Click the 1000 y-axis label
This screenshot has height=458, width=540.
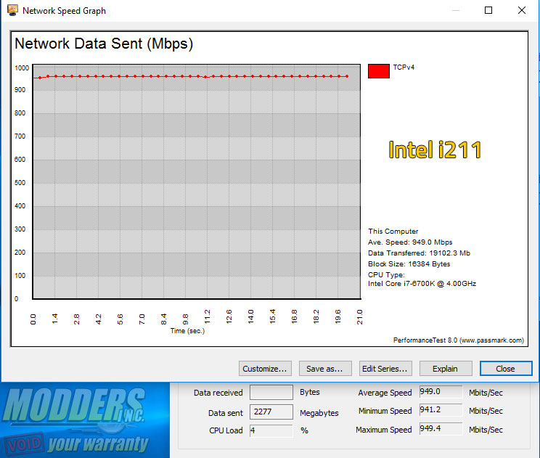click(x=22, y=68)
